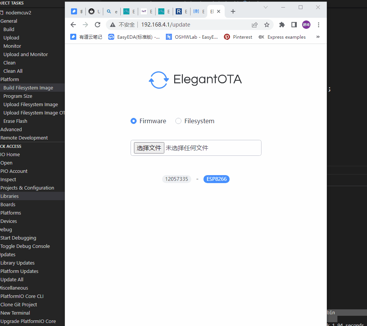Open Devices in Quick Access
The width and height of the screenshot is (367, 326).
tap(8, 221)
